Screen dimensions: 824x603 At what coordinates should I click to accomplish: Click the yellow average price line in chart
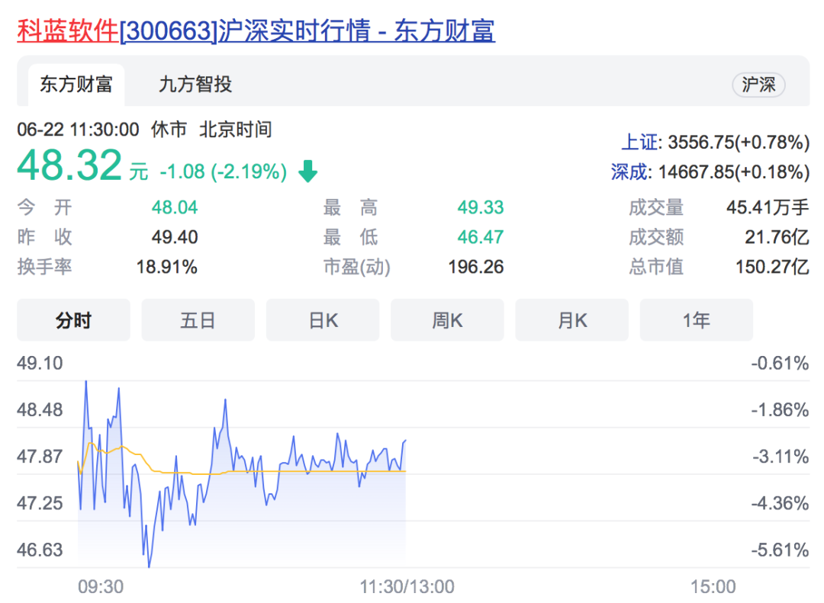point(305,472)
